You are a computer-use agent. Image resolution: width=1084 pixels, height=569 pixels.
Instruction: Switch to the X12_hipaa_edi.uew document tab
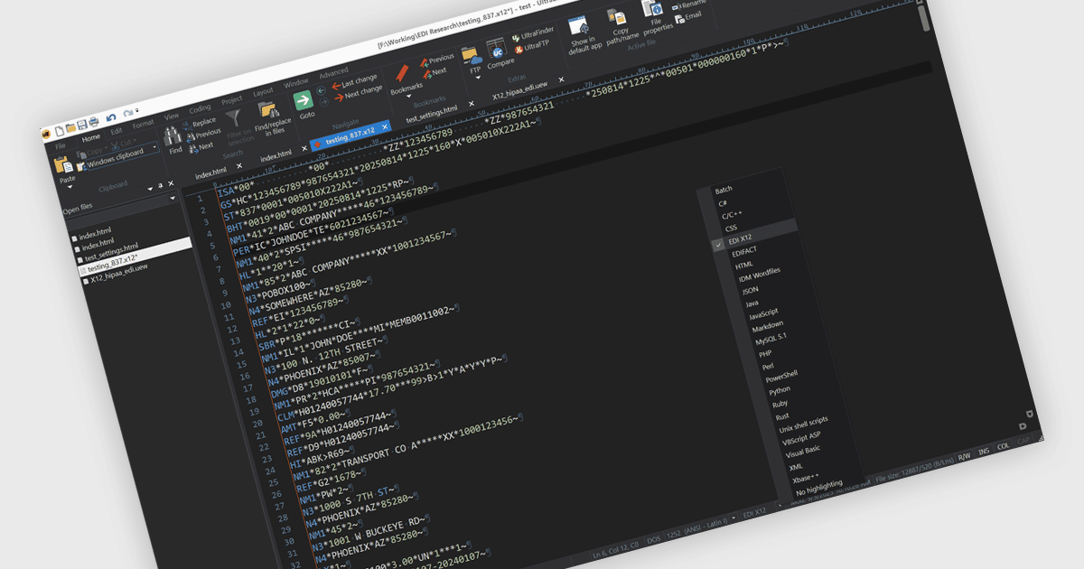point(521,90)
